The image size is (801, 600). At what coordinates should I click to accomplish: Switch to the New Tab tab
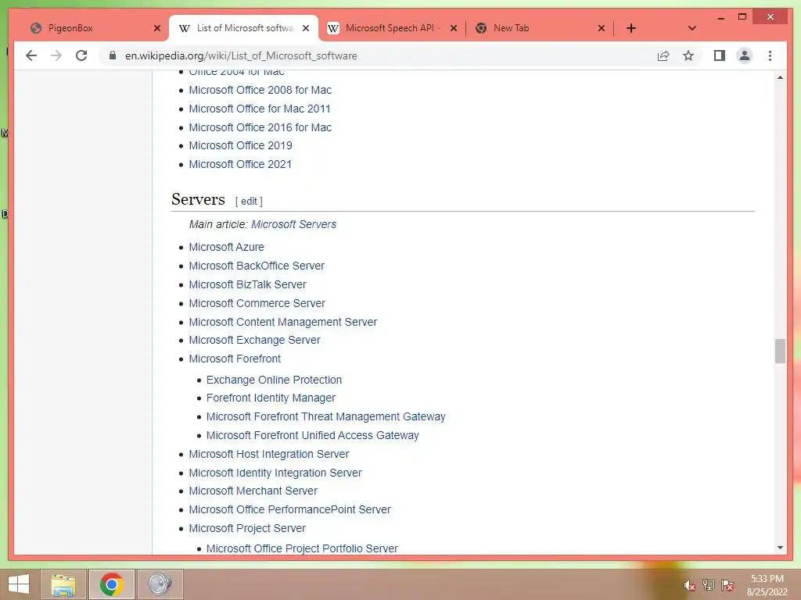pos(540,28)
